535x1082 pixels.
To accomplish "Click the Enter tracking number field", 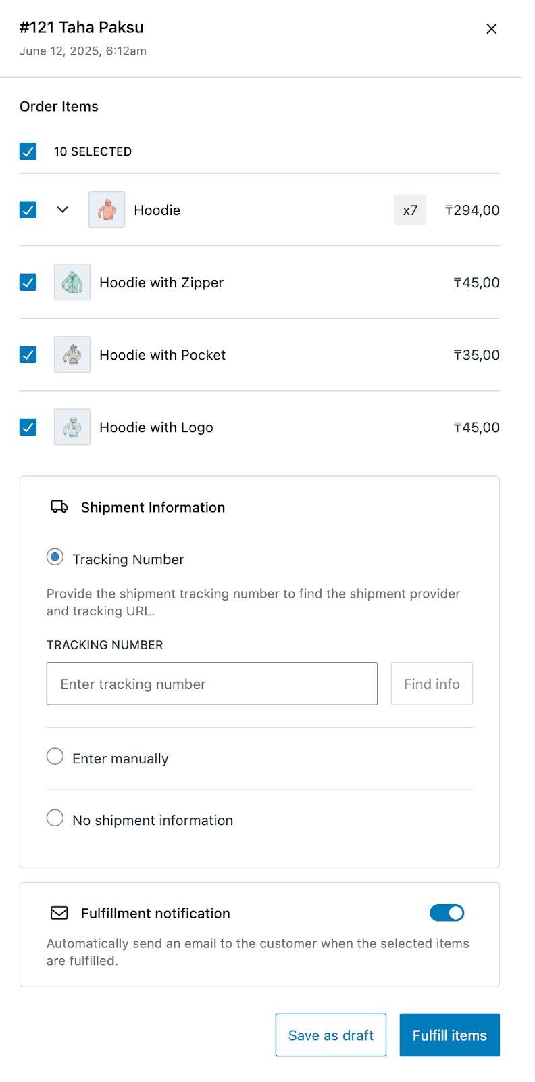I will [212, 684].
